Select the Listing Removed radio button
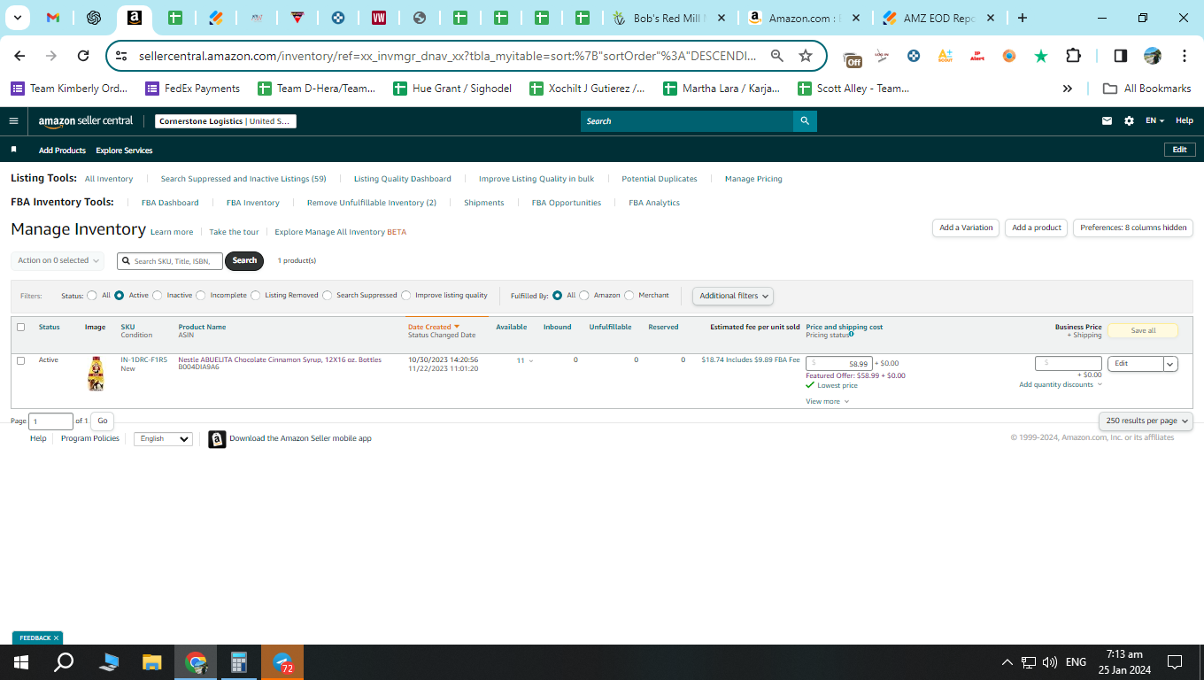The height and width of the screenshot is (680, 1204). [255, 296]
